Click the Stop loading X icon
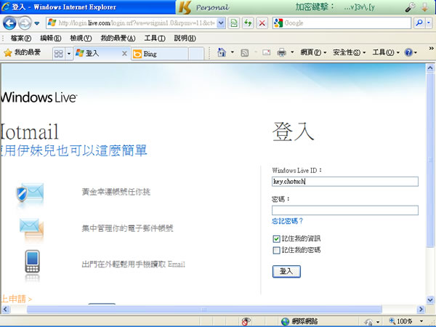The height and width of the screenshot is (327, 436). coord(262,23)
